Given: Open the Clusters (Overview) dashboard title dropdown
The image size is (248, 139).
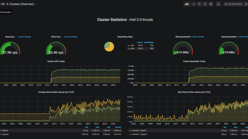Looking at the screenshot, I should [18, 4].
